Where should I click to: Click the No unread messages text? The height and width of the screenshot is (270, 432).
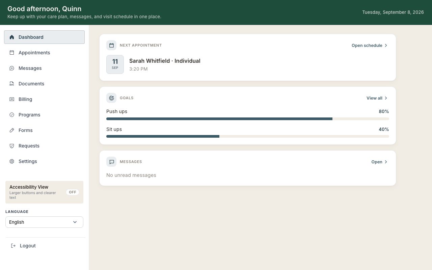click(x=131, y=175)
